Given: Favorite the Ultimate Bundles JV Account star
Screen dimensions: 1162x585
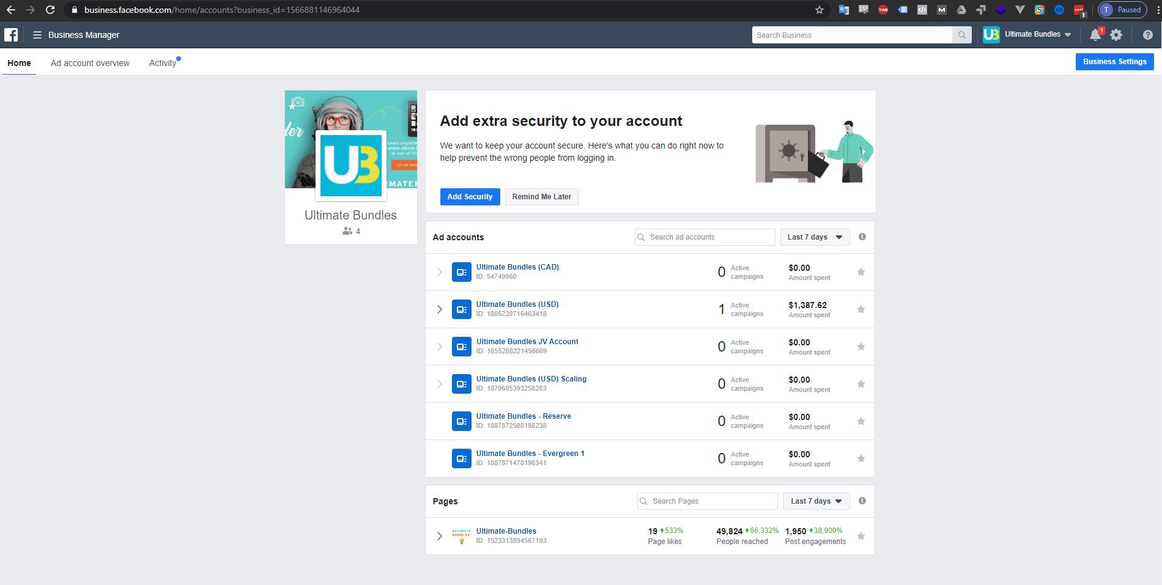Looking at the screenshot, I should click(861, 347).
